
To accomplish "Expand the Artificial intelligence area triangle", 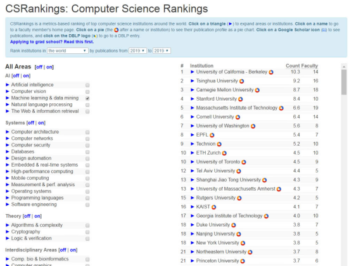I will [8, 85].
